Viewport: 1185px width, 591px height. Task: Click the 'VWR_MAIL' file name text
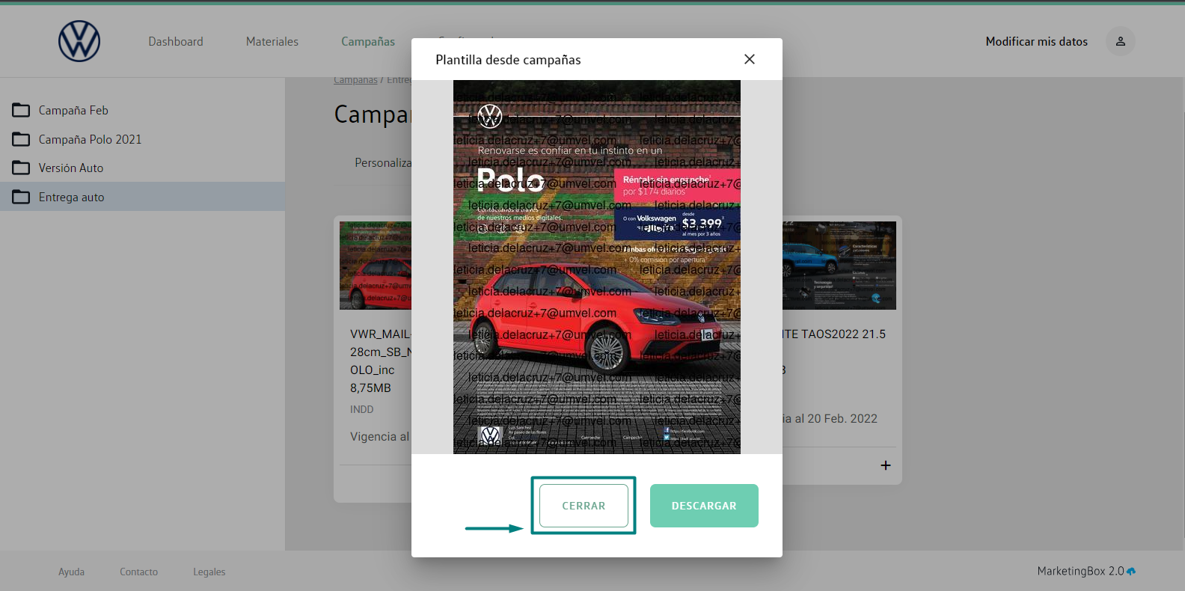380,334
